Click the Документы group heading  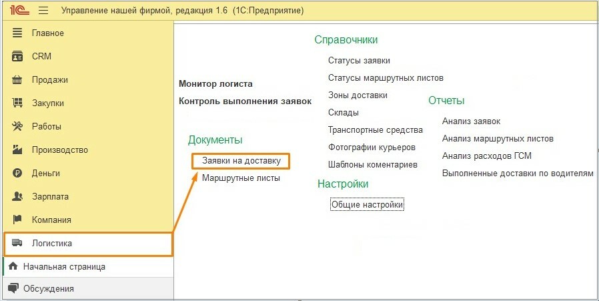click(x=215, y=140)
